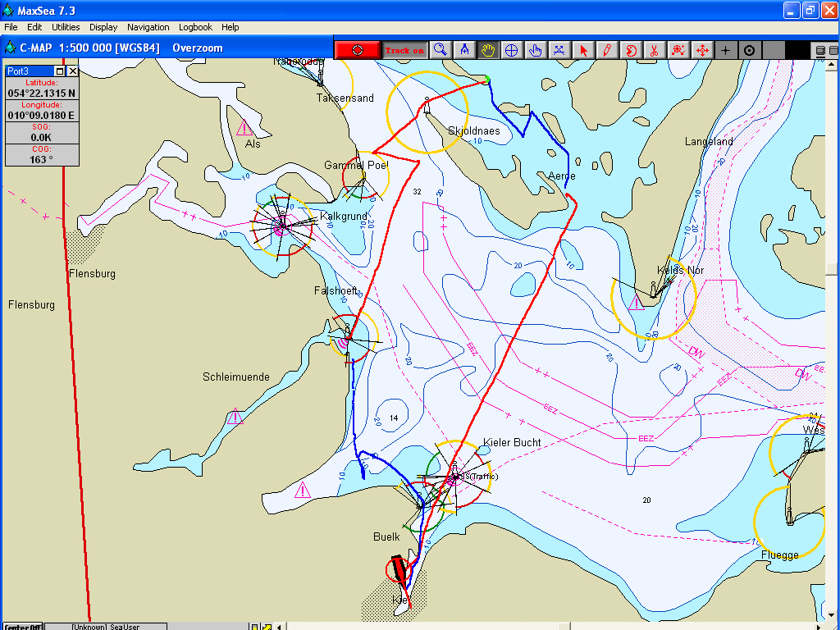Image resolution: width=840 pixels, height=630 pixels.
Task: Open the Utilities menu
Action: pyautogui.click(x=66, y=27)
